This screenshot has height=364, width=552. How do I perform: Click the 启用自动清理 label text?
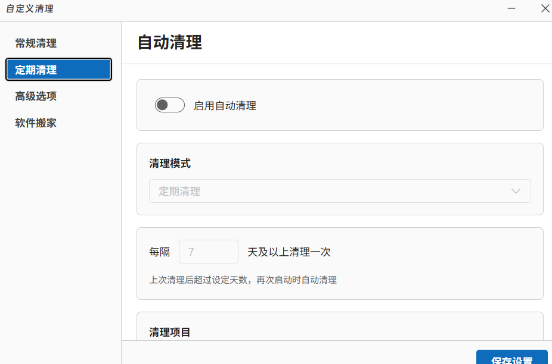click(x=225, y=105)
